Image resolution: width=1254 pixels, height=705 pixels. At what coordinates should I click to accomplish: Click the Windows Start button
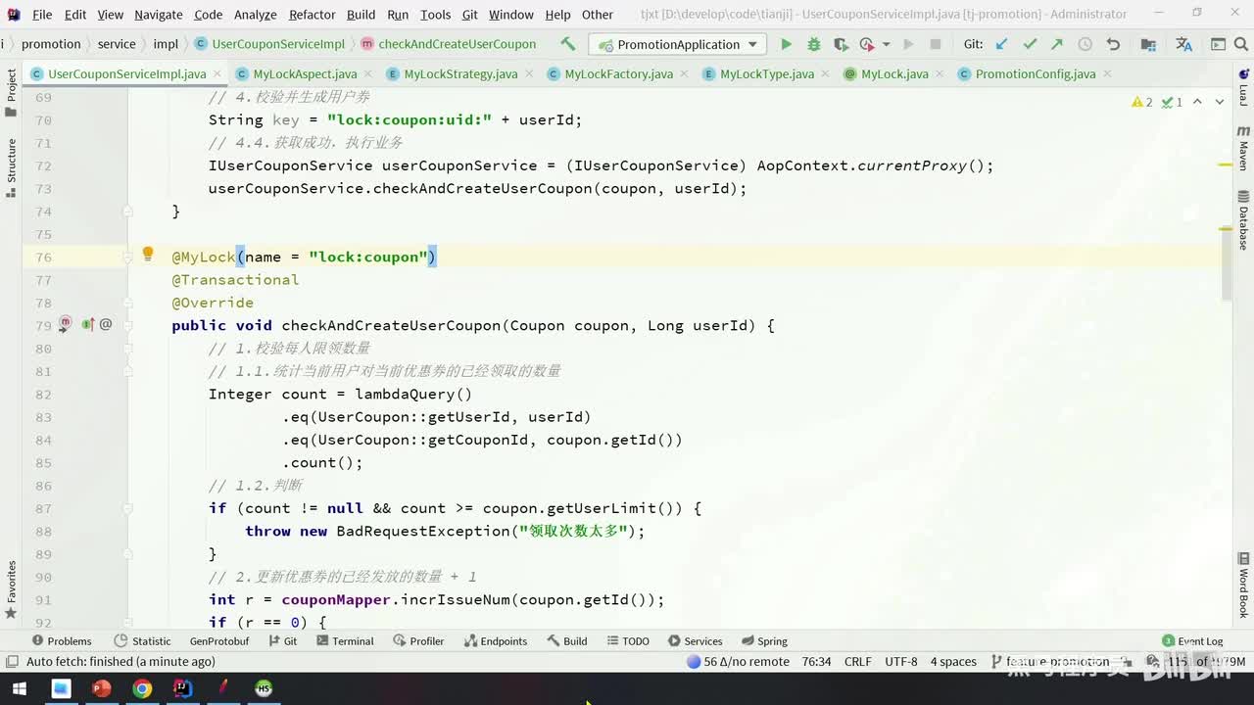(x=18, y=688)
